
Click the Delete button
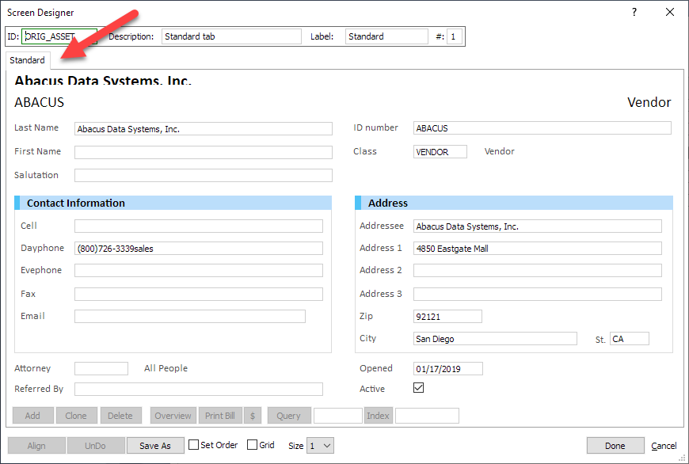(121, 416)
